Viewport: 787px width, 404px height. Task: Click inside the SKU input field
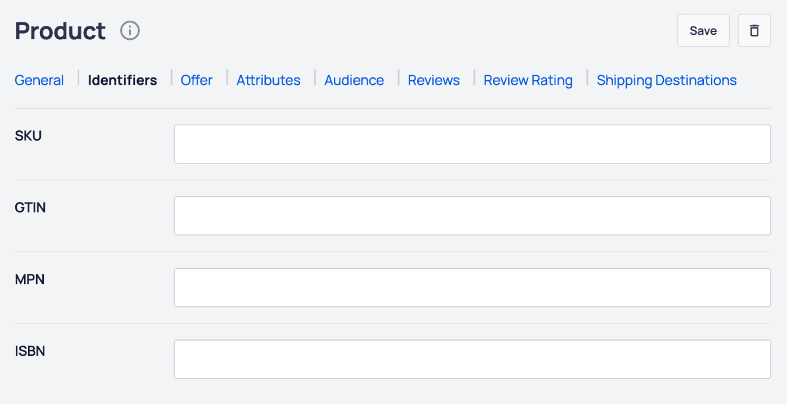click(472, 144)
